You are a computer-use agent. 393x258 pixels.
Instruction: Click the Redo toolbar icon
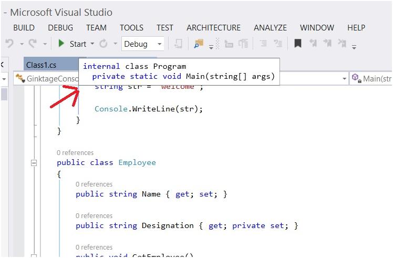pos(33,44)
